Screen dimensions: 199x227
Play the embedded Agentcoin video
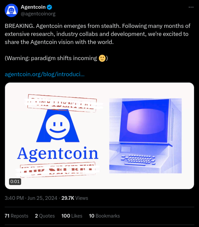click(99, 136)
